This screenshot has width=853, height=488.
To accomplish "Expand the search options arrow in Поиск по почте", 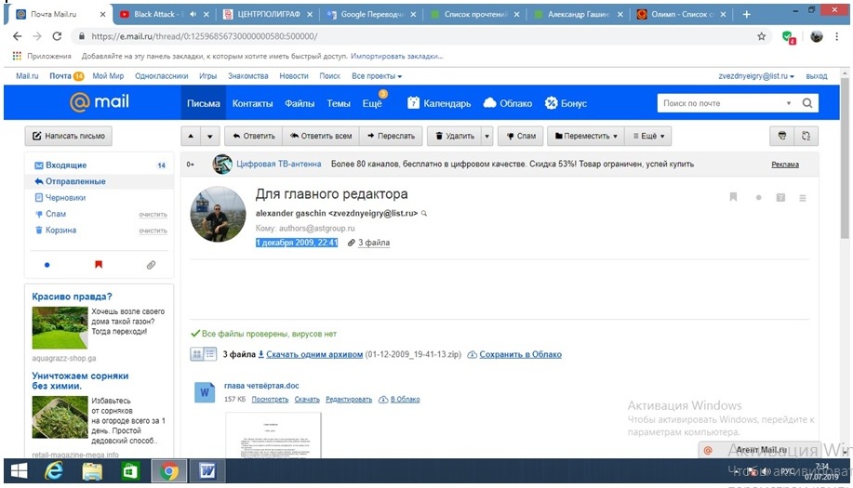I will pyautogui.click(x=788, y=103).
